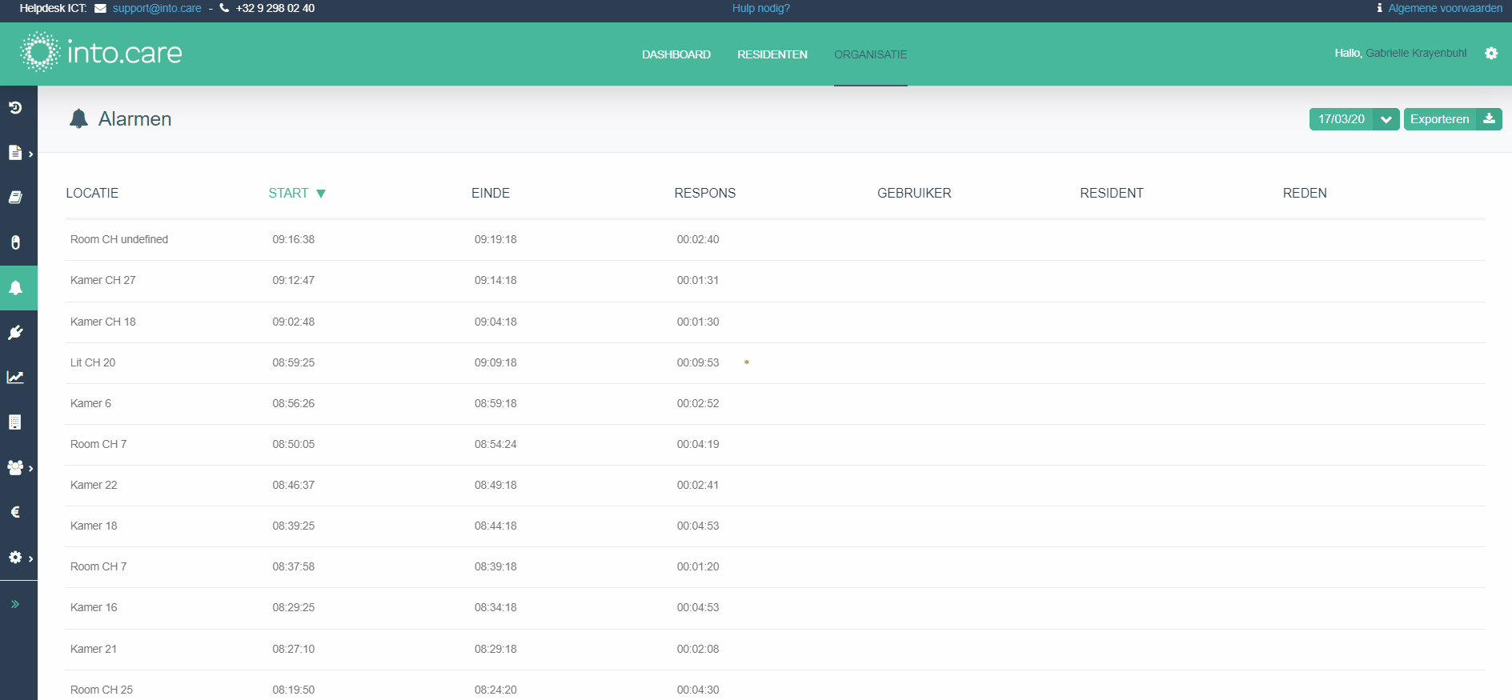Select the Room CH 25 row
The width and height of the screenshot is (1512, 700).
tap(776, 686)
